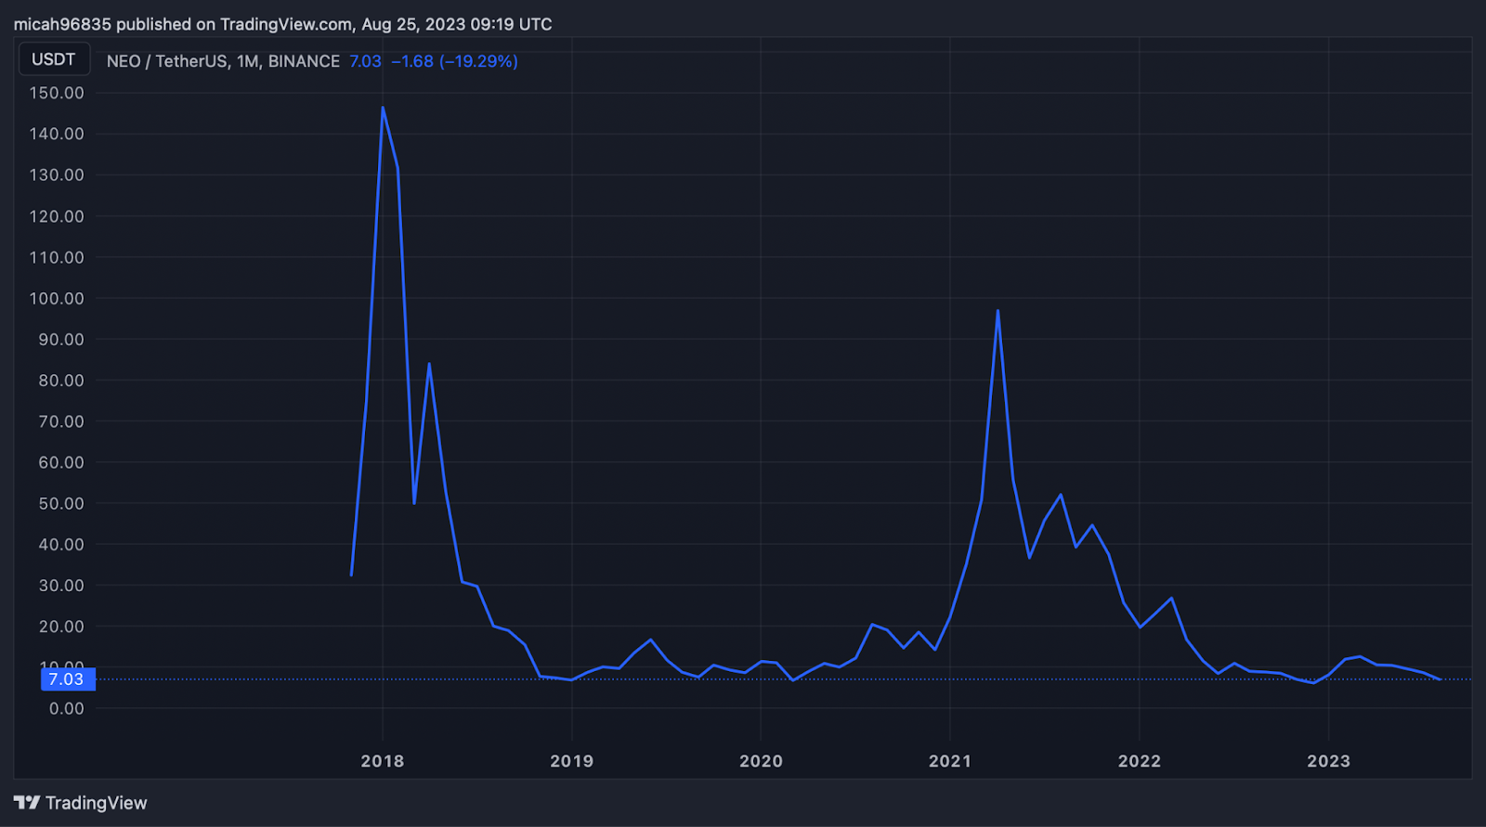Click the 2020 year label on time axis
1486x827 pixels.
pyautogui.click(x=762, y=761)
